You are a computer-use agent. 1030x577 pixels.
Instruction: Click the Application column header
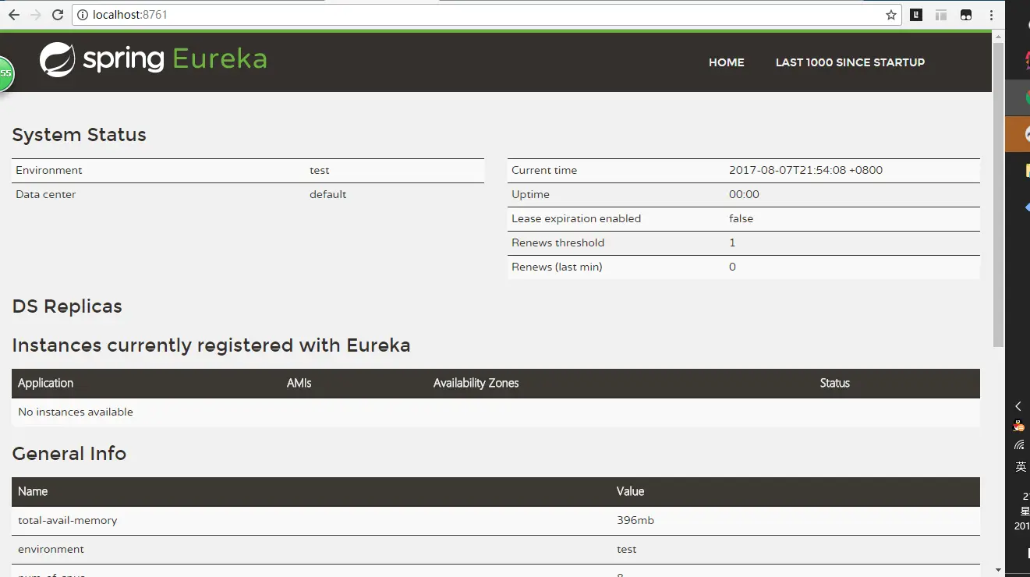click(x=45, y=383)
